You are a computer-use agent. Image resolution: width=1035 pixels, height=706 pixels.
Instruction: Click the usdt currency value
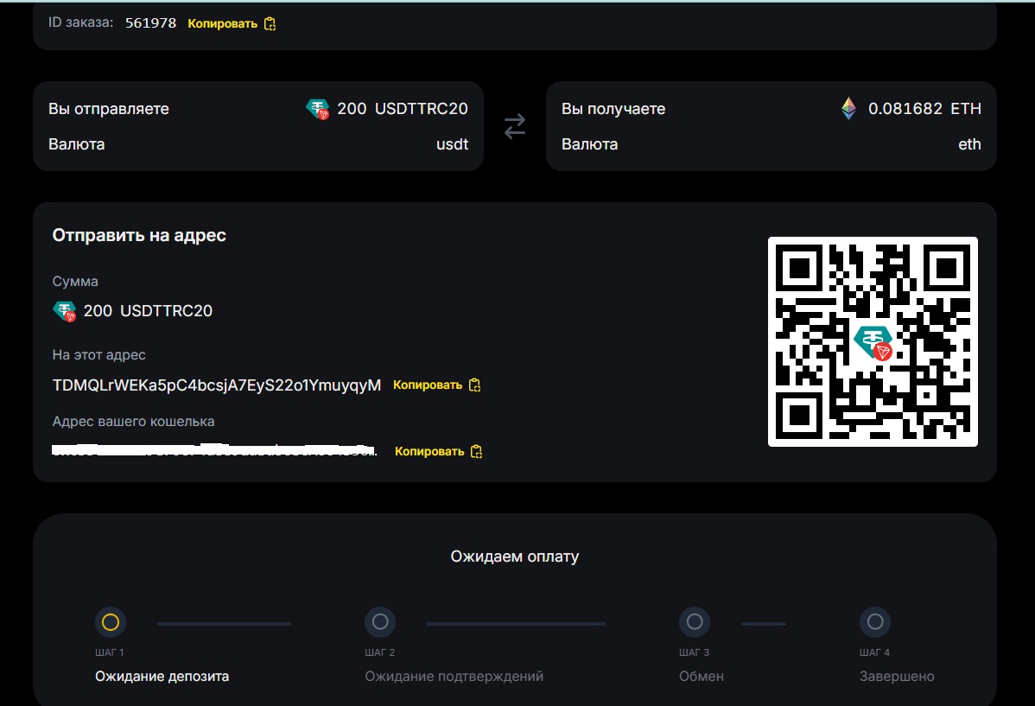pos(452,144)
